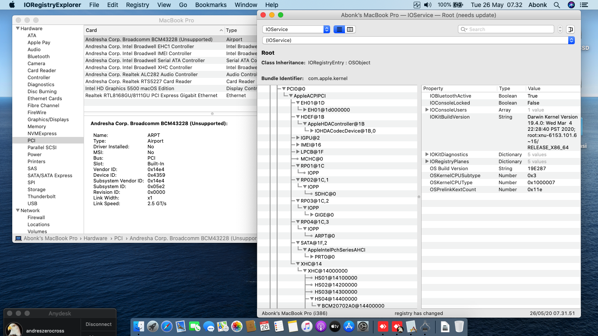This screenshot has height=336, width=598.
Task: Switch to the outline list view icon
Action: pos(339,29)
